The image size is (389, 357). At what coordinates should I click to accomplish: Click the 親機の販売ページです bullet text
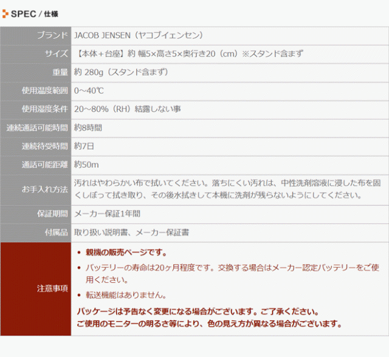coord(126,253)
